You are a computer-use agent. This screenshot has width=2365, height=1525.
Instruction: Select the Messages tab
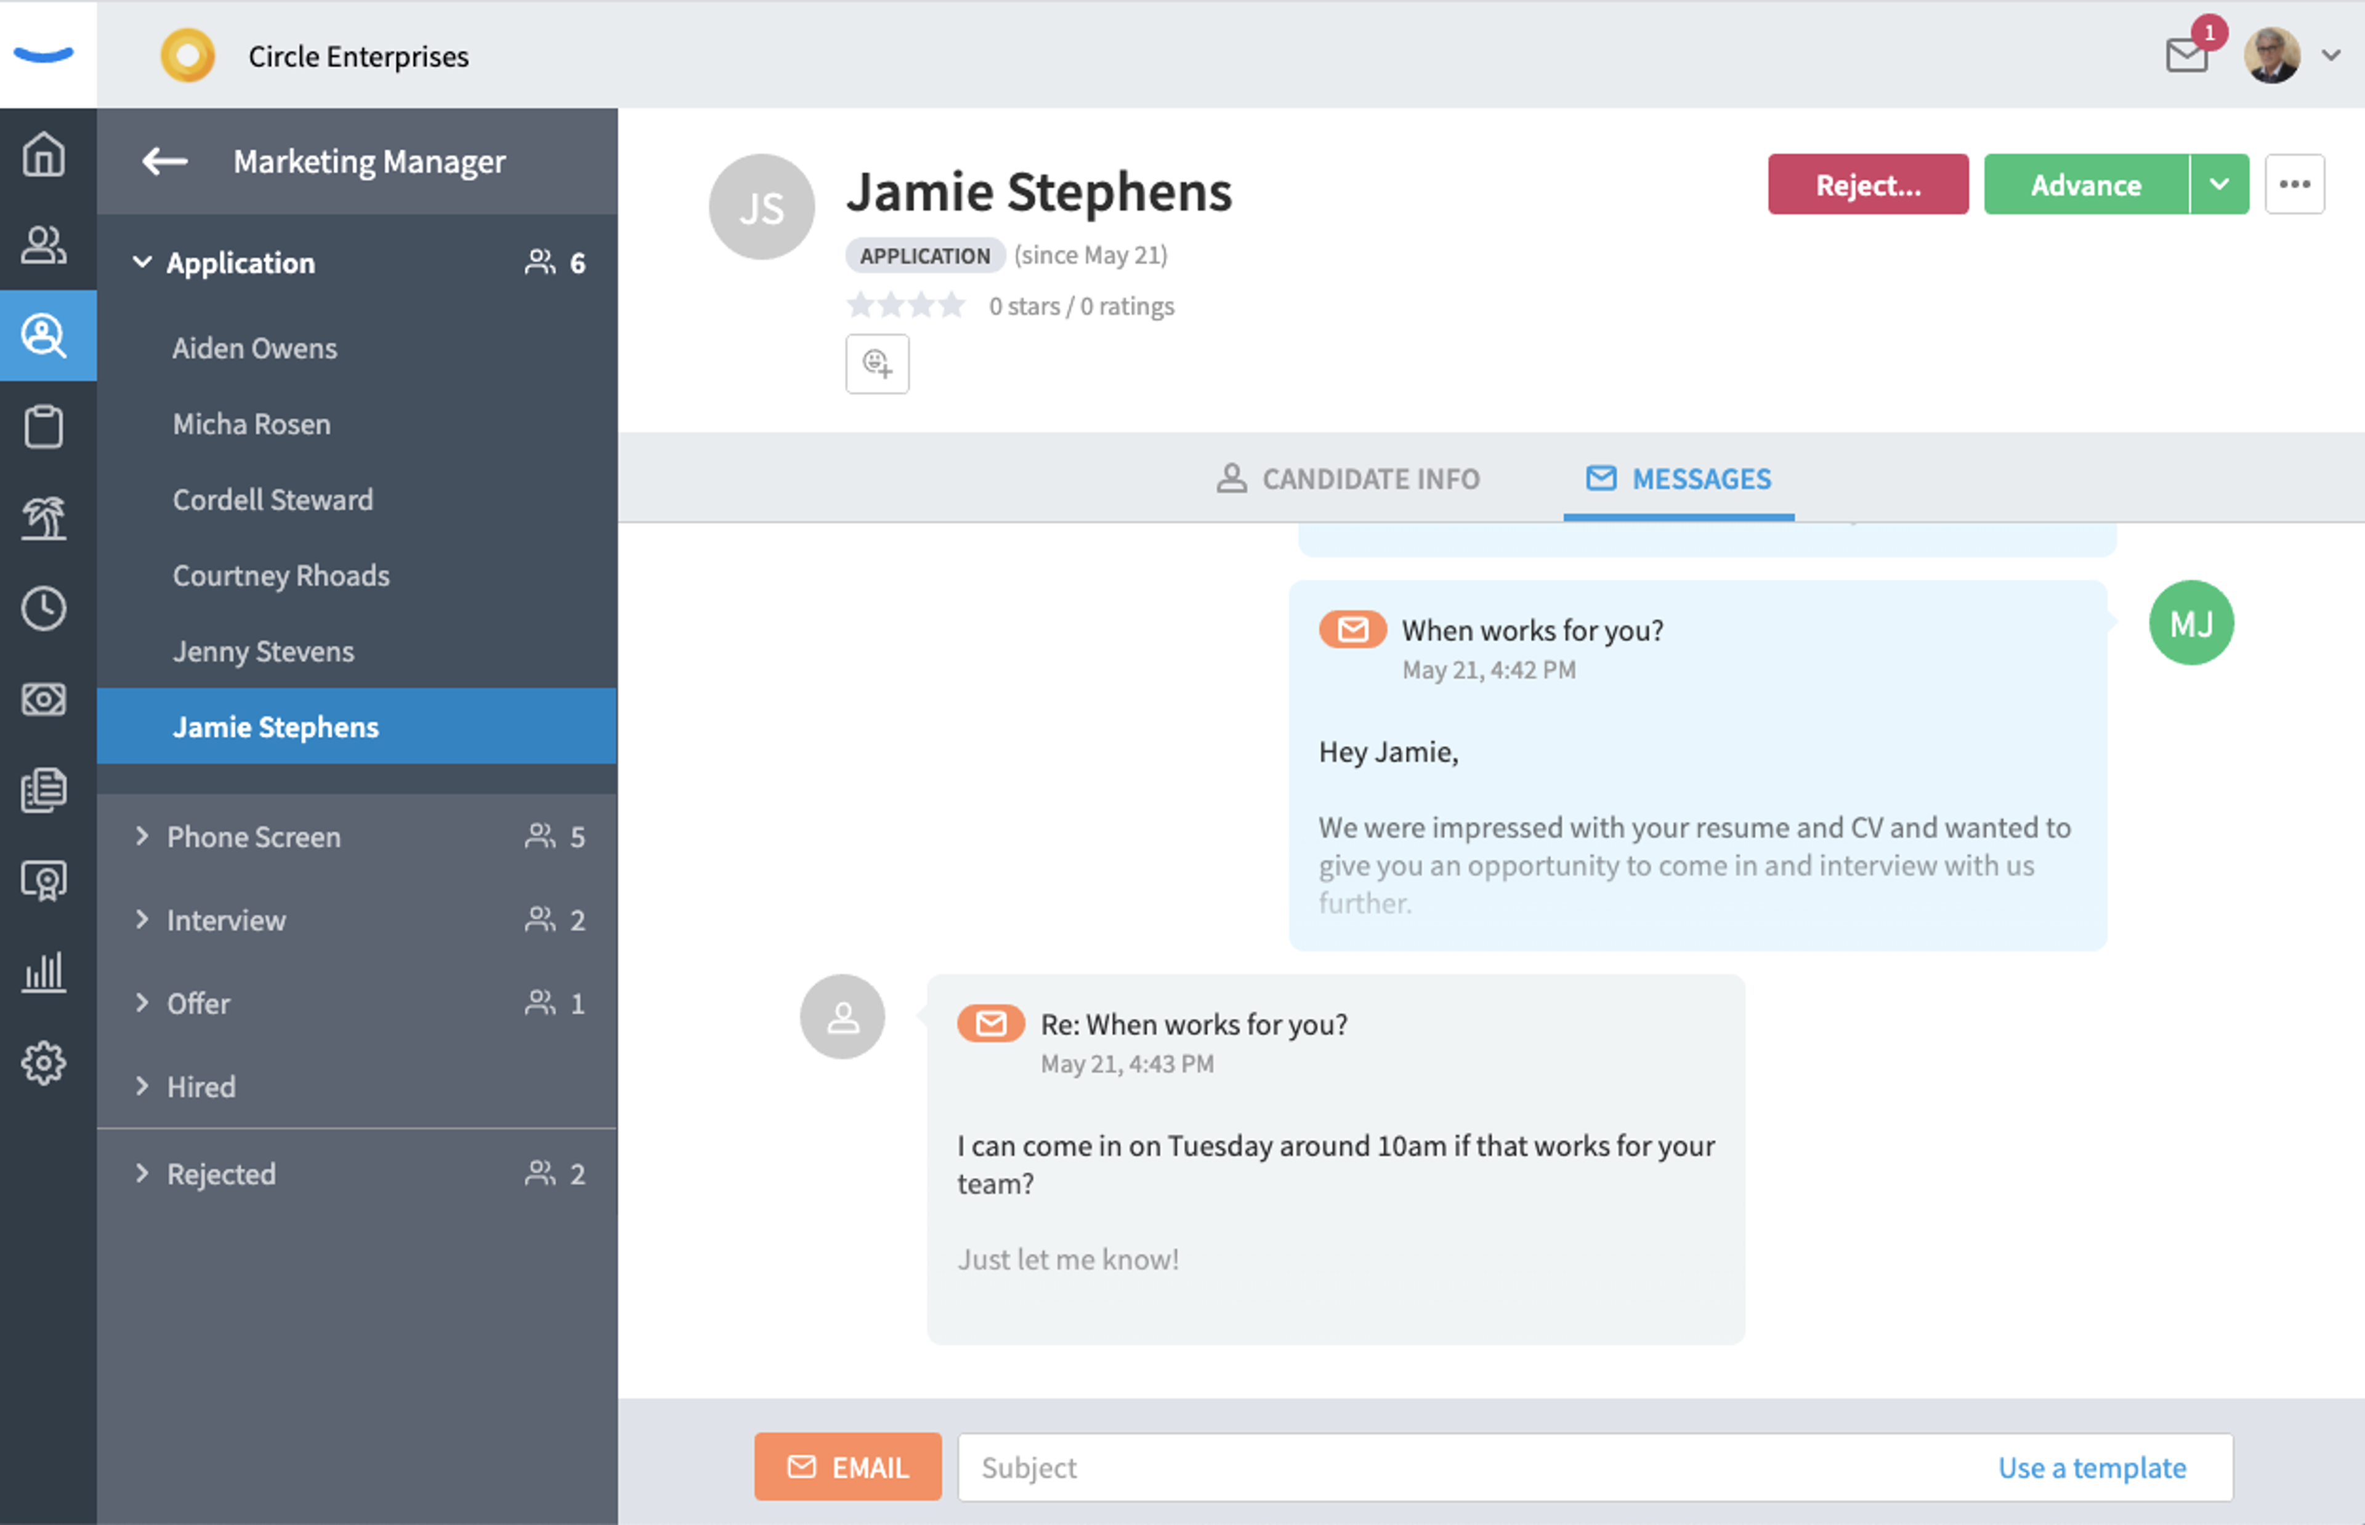tap(1679, 479)
